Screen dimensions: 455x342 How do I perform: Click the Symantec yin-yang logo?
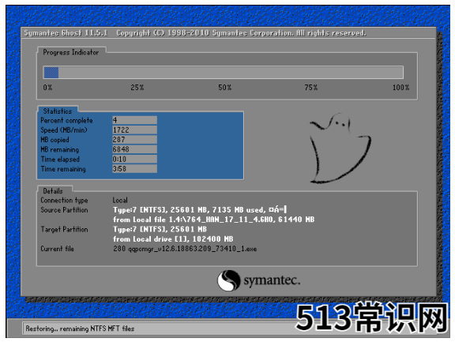[228, 280]
